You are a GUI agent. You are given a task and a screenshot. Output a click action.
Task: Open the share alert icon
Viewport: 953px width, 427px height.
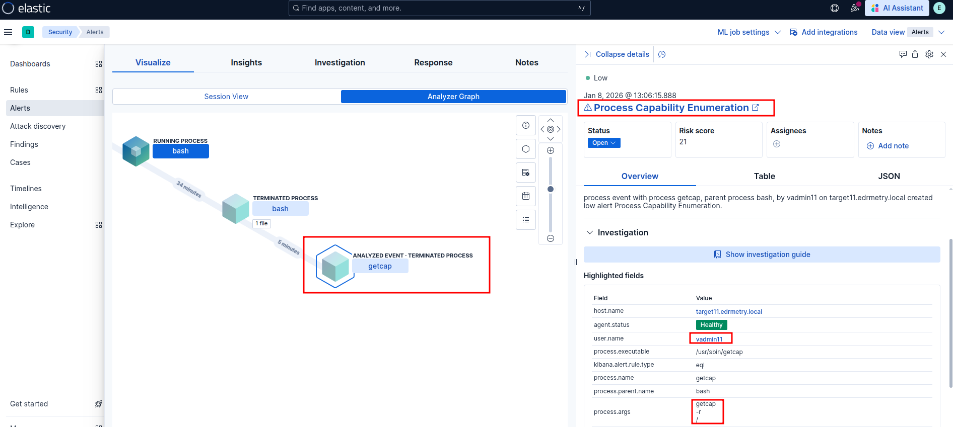coord(915,54)
